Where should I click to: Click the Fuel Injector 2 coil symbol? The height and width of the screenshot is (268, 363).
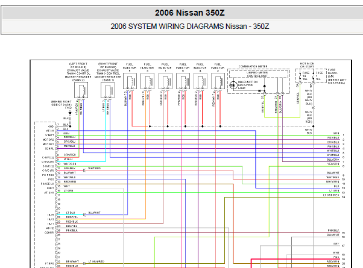218,81
